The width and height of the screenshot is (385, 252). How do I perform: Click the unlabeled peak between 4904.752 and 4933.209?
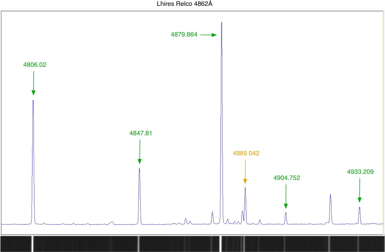[x=330, y=194]
